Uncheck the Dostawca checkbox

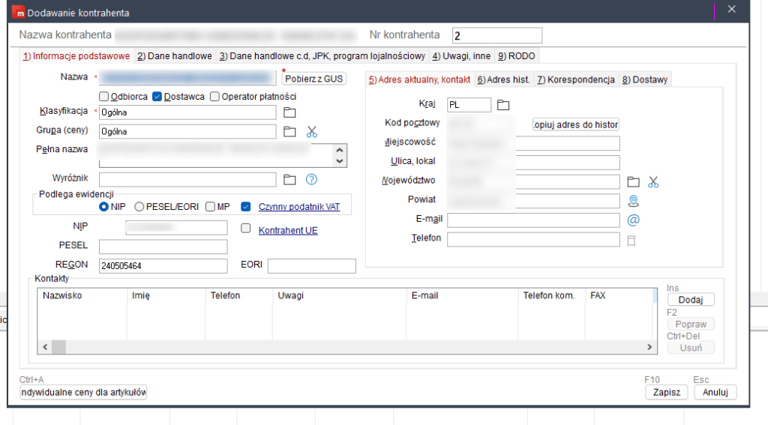(x=157, y=96)
